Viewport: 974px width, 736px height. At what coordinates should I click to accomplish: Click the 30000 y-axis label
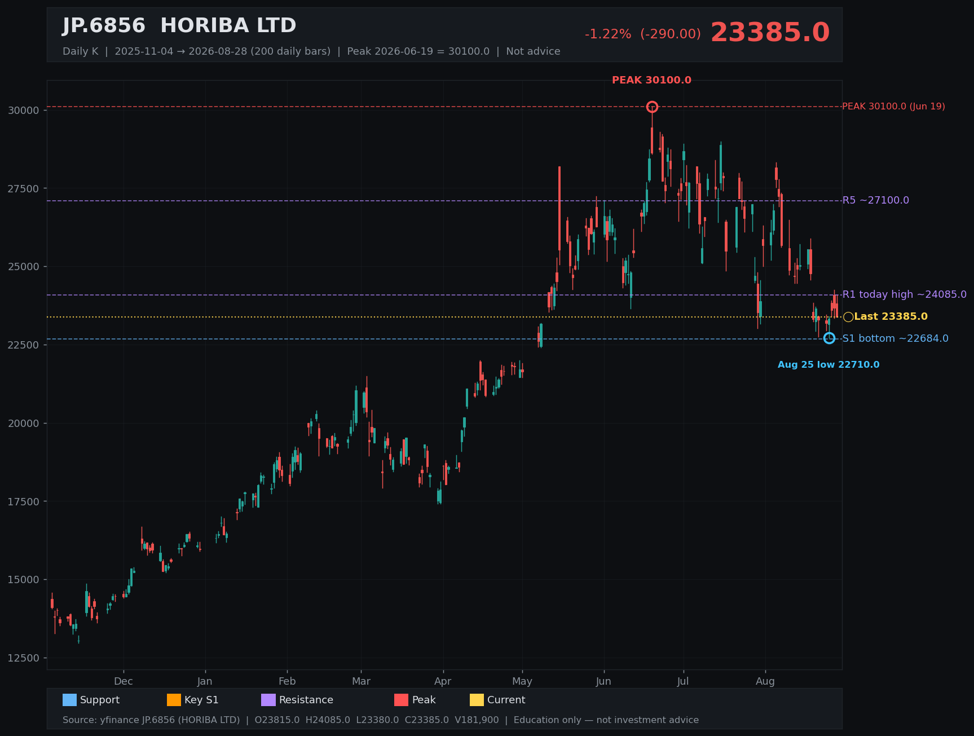[x=24, y=111]
